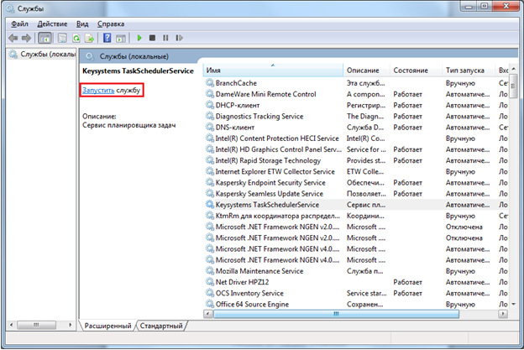
Task: Click tree pane scrollbar left arrow
Action: pos(12,325)
